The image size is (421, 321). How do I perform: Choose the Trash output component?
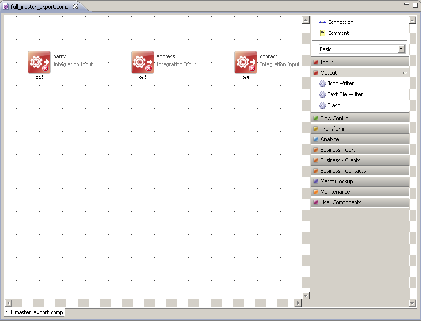tap(333, 105)
